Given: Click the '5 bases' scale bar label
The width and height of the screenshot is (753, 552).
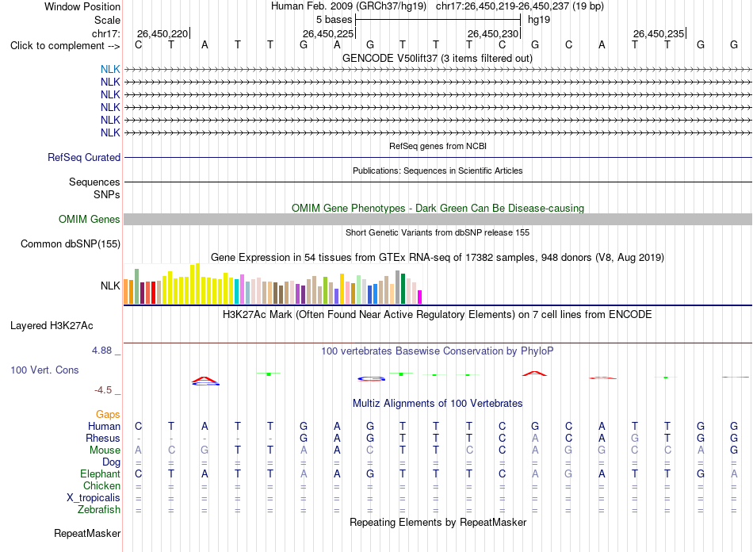Looking at the screenshot, I should tap(334, 20).
